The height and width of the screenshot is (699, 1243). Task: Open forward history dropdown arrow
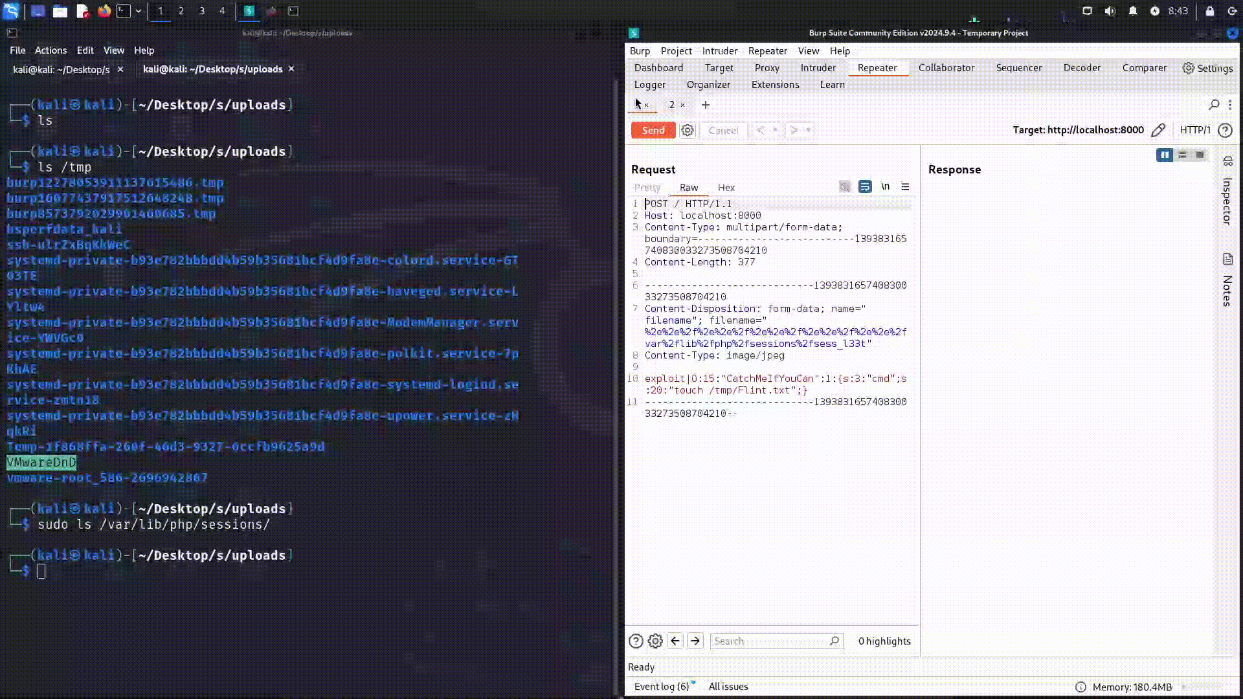(x=808, y=130)
